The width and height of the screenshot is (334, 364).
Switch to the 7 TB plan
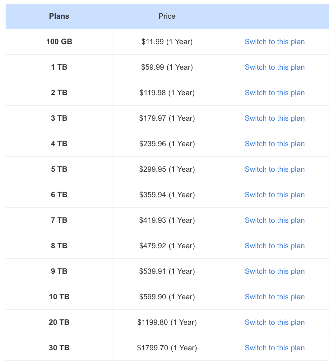point(275,220)
